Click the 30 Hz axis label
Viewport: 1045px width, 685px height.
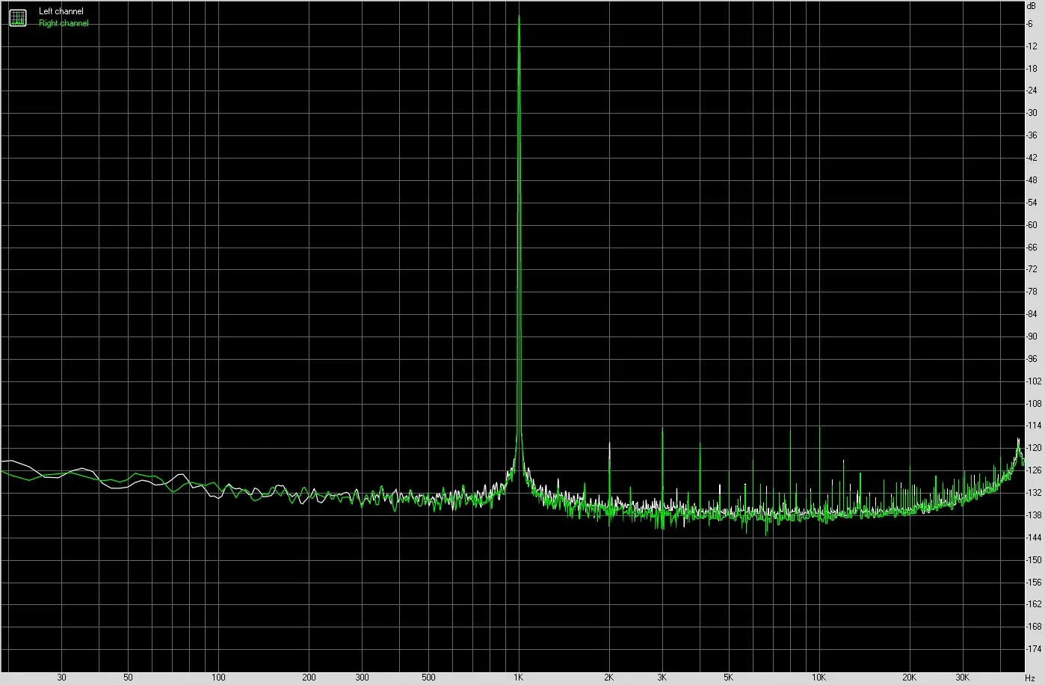pos(61,678)
